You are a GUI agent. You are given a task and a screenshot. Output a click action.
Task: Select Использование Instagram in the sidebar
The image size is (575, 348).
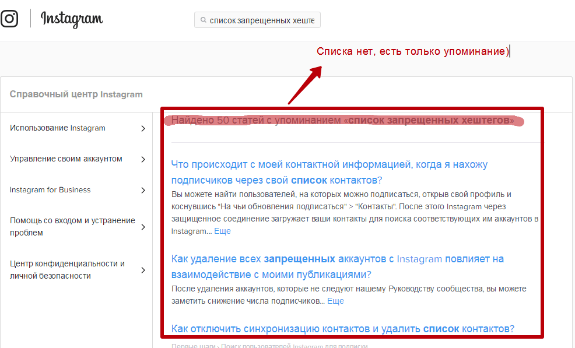tap(58, 128)
